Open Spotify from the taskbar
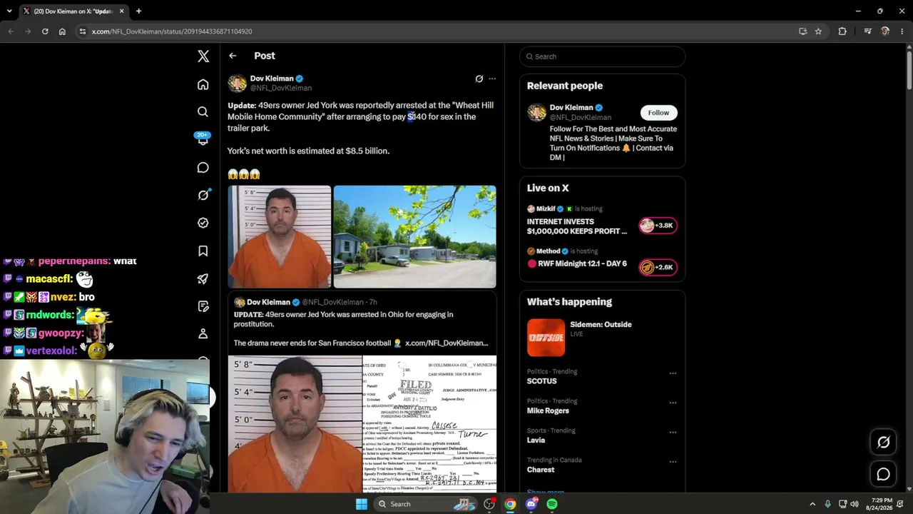913x514 pixels. tap(552, 504)
